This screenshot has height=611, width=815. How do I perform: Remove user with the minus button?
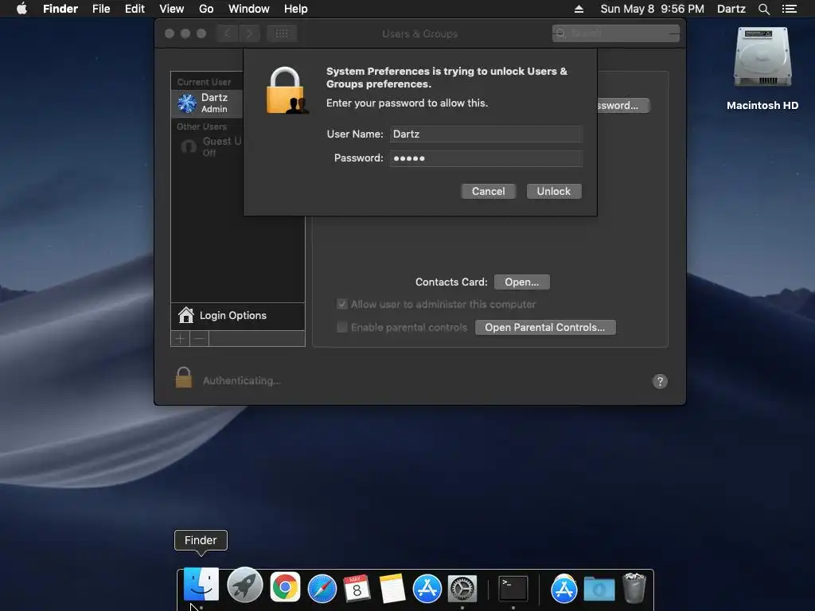click(x=199, y=339)
